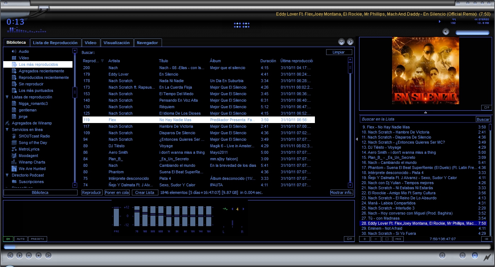Viewport: 495px width, 267px height.
Task: Skip to the previous track
Action: 10,255
